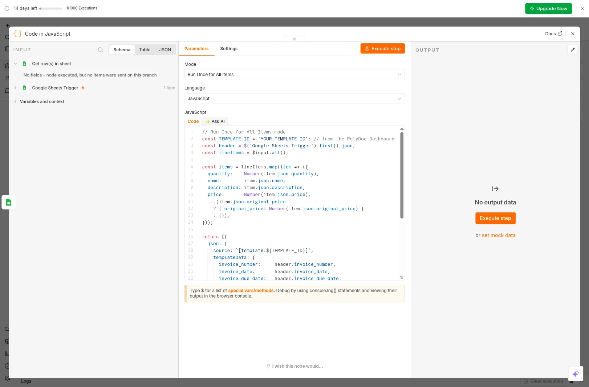Click the lightbulb wish icon
This screenshot has width=589, height=387.
pyautogui.click(x=268, y=366)
